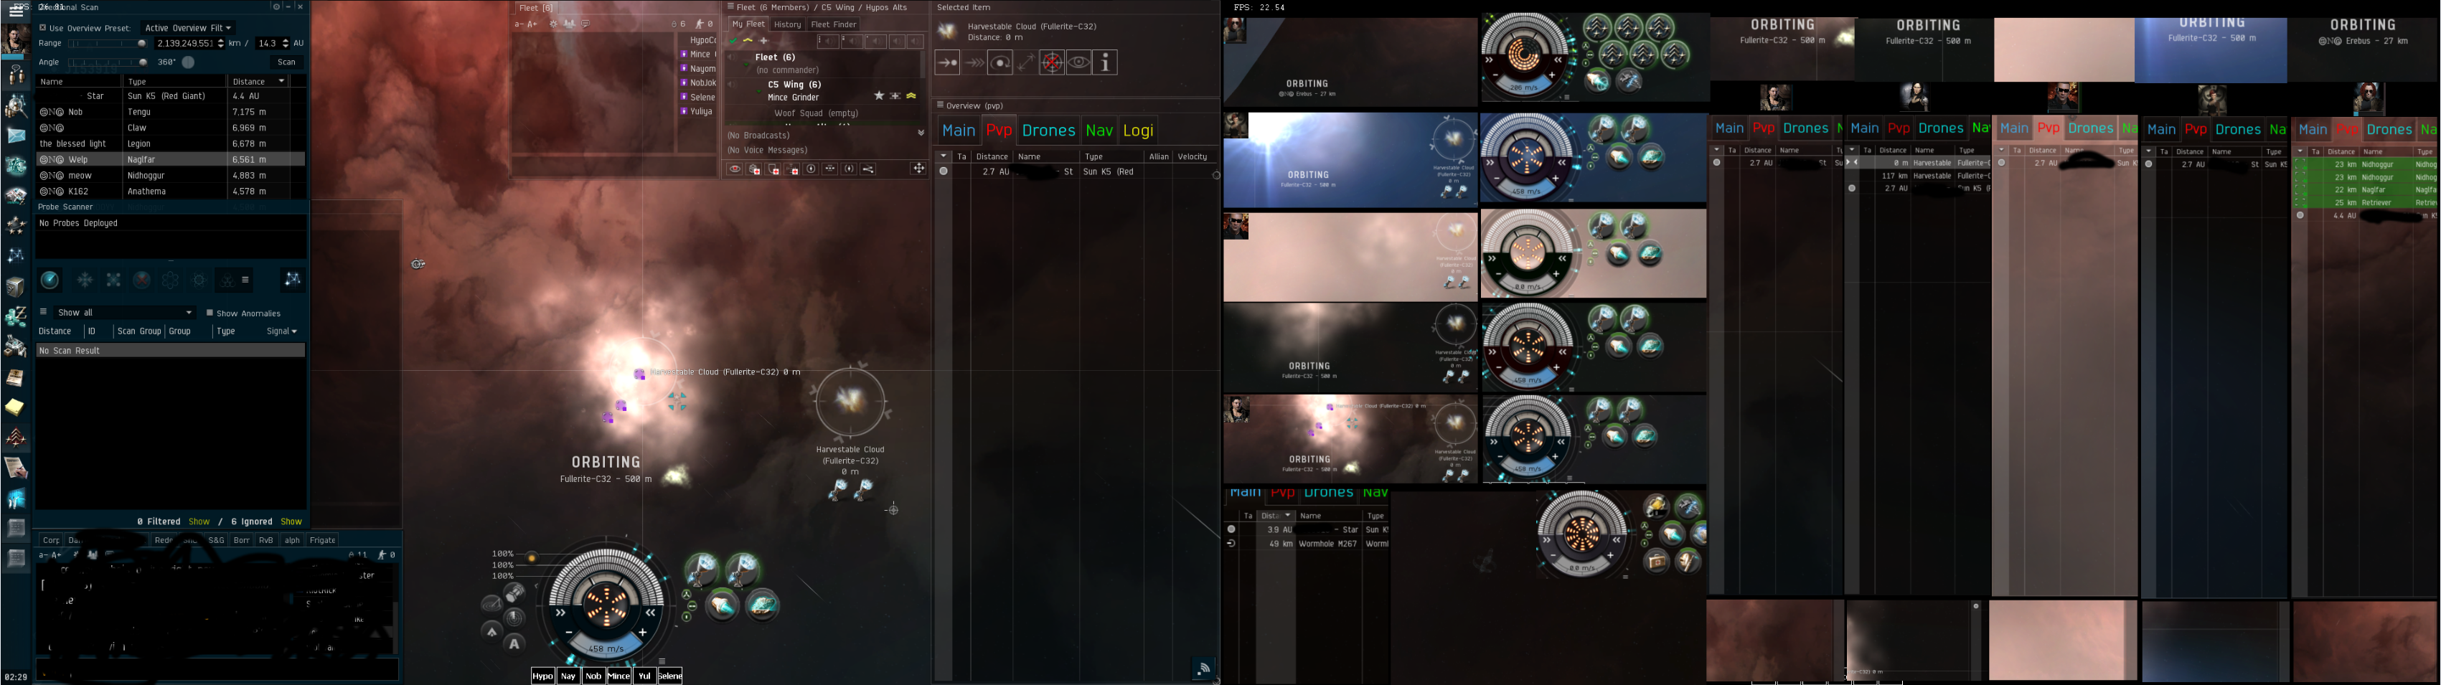Open the Directional Scan window settings icon
This screenshot has width=2441, height=685.
coord(277,6)
